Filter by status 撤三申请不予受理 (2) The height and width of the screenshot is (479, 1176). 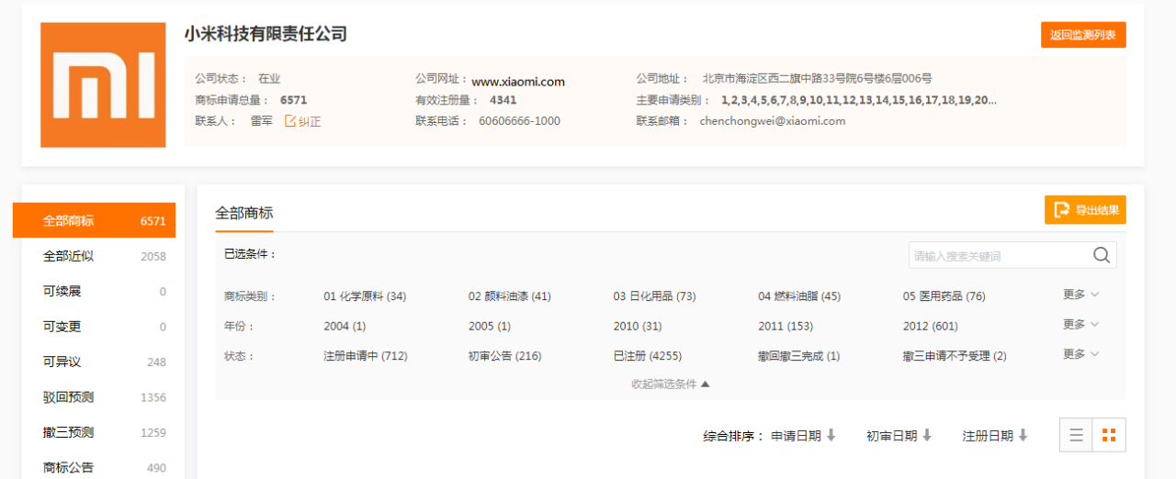click(955, 356)
